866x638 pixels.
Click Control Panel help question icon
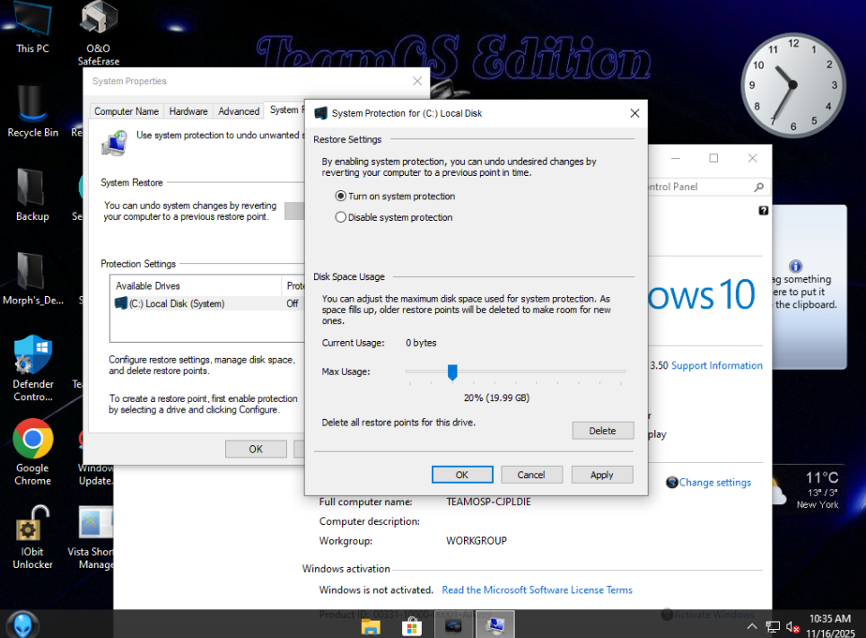click(x=764, y=211)
